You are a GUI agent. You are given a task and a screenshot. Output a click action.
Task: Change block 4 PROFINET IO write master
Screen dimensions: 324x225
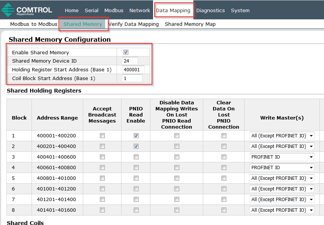[x=282, y=167]
